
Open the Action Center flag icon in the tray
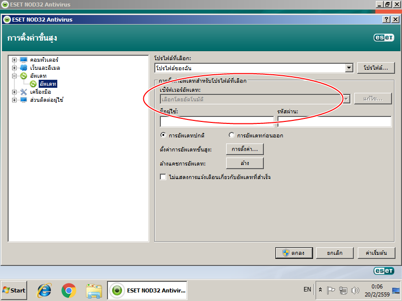coord(331,290)
